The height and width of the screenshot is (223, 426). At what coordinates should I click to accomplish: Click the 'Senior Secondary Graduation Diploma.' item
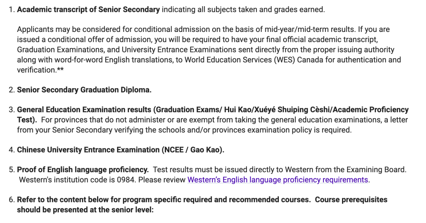[84, 90]
